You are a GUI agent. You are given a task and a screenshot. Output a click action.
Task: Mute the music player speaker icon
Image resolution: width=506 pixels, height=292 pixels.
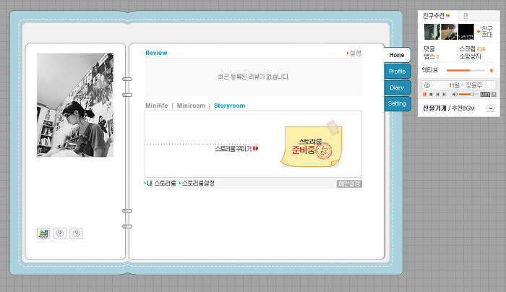[455, 95]
